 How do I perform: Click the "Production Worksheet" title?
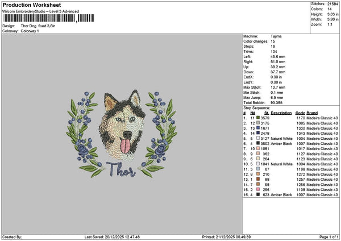32,5
